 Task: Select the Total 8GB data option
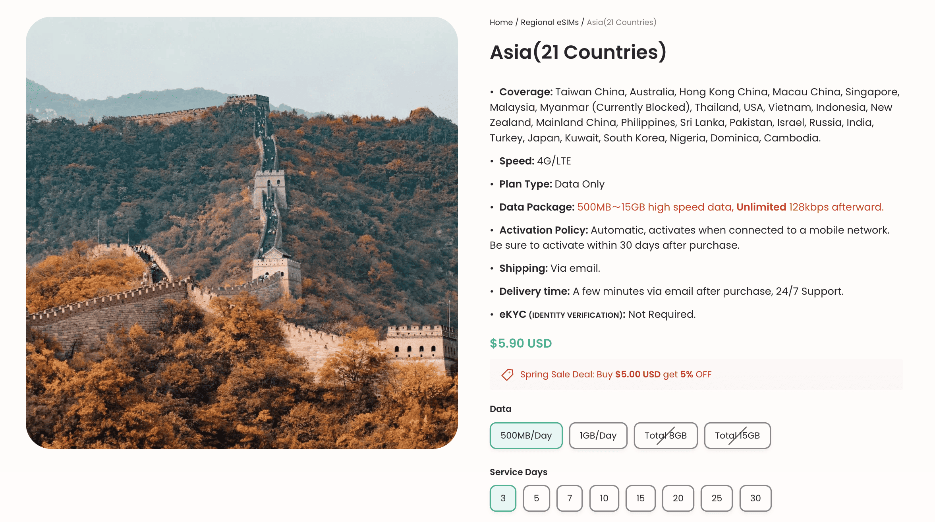(x=666, y=435)
